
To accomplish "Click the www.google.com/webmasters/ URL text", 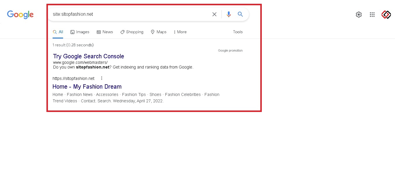I will tap(80, 62).
